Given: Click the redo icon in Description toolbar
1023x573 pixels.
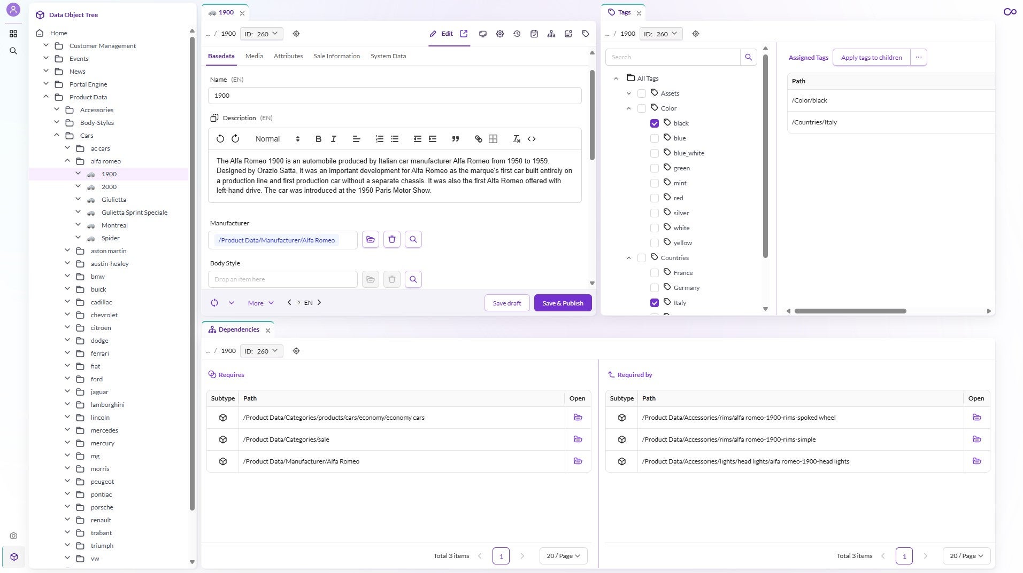Looking at the screenshot, I should pos(235,139).
